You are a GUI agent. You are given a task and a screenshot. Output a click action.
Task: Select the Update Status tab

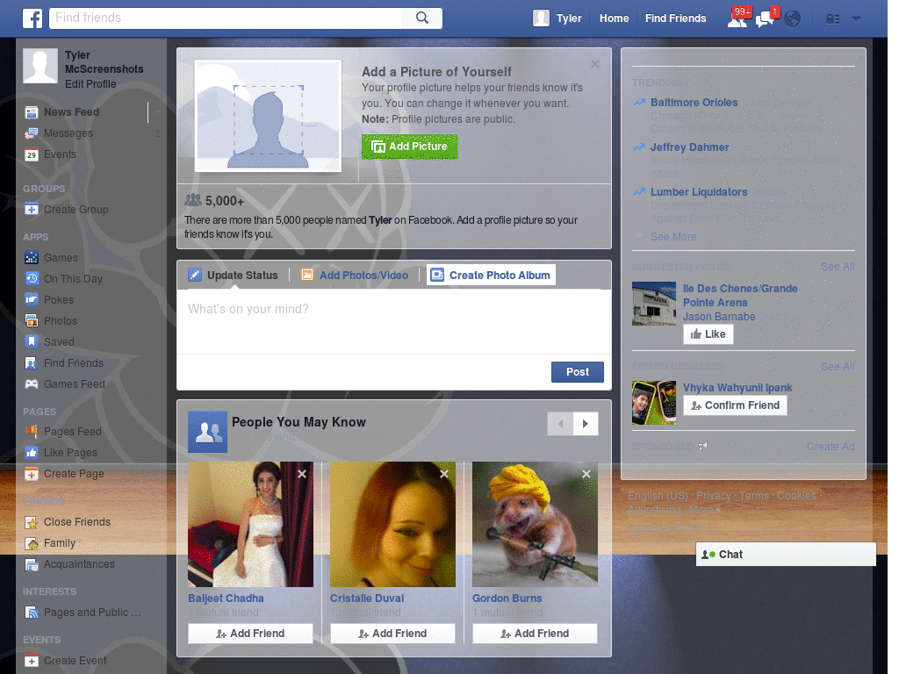234,275
